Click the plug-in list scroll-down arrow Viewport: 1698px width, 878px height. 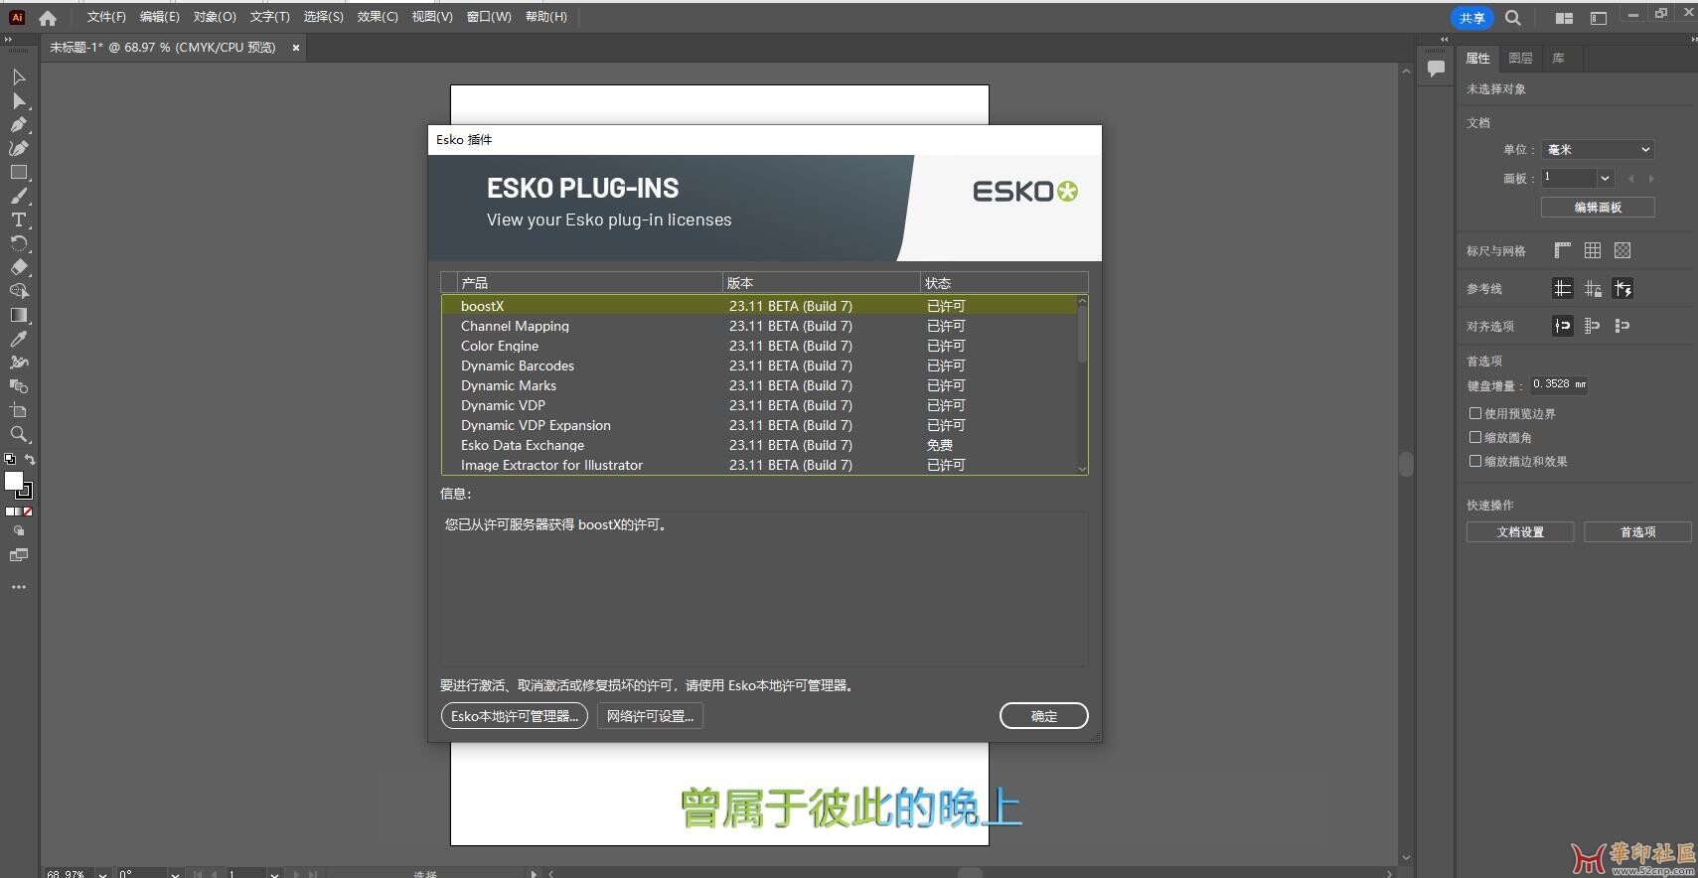pyautogui.click(x=1082, y=468)
